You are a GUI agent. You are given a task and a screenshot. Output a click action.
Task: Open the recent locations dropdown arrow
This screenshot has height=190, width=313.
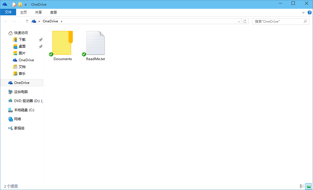point(21,21)
